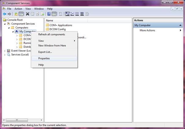This screenshot has height=129, width=185.
Task: Collapse the My Computer section in Actions
Action: click(181, 25)
